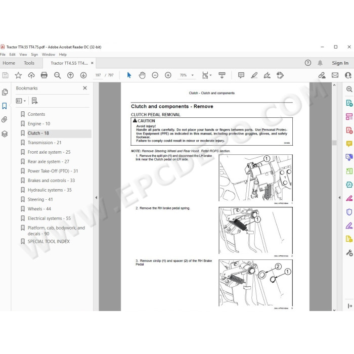Open the Find text search tool

click(x=57, y=75)
